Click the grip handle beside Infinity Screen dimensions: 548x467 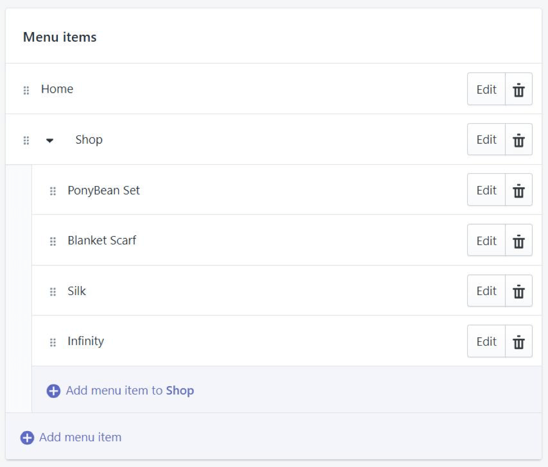pyautogui.click(x=53, y=342)
